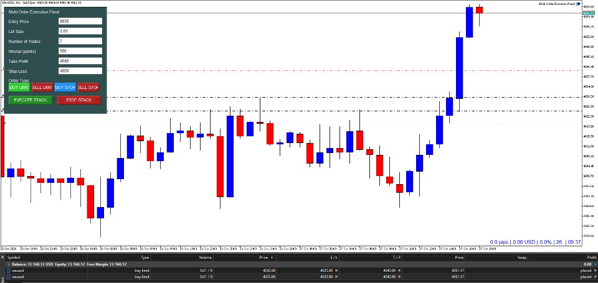Sort the table by the Price dropdown arrow
Screen dimensions: 598x283
click(x=272, y=257)
